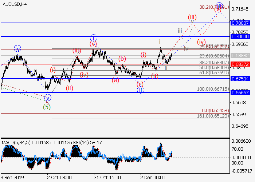Click the red (a) correction label
The image size is (255, 182).
click(115, 80)
